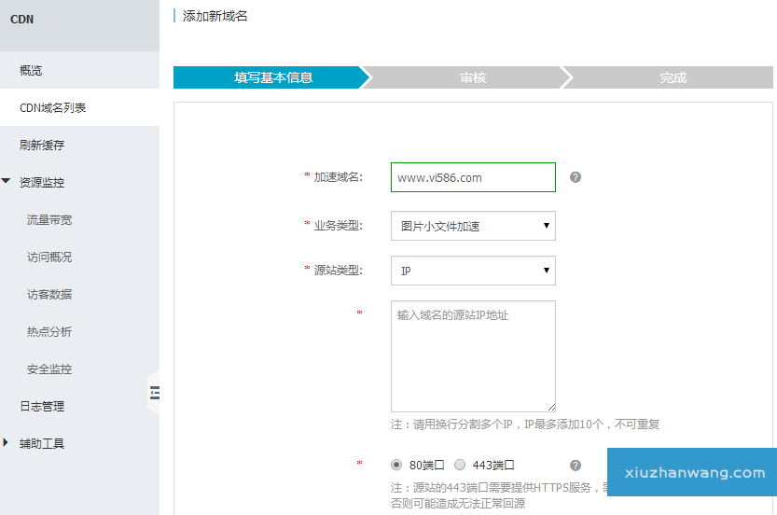
Task: Open 安全监控 in the sidebar
Action: point(49,369)
